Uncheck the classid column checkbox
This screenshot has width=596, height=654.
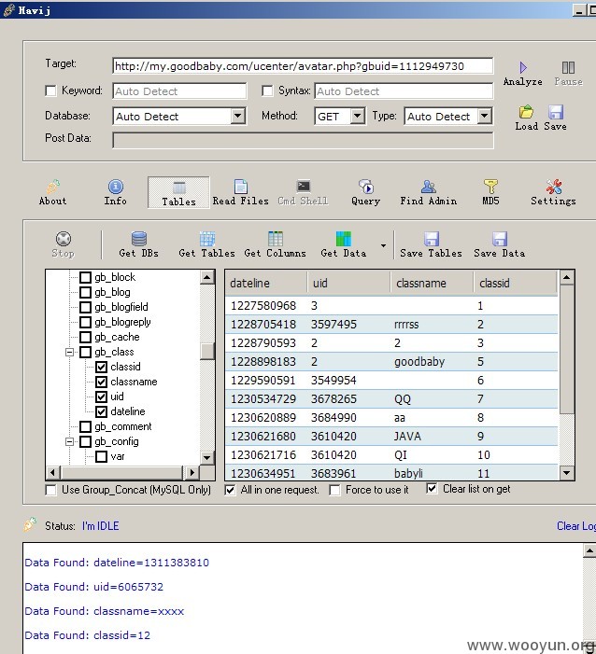pos(101,367)
